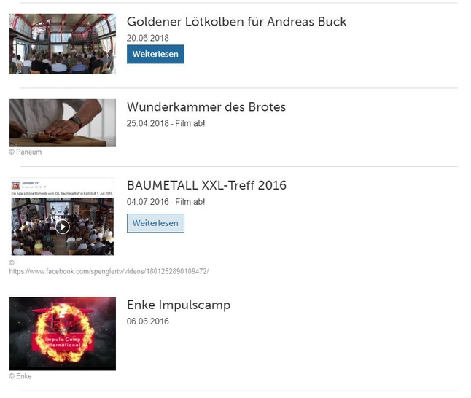Screen dimensions: 471x398
Task: Open headline Wunderkammer des Brotes
Action: 206,107
